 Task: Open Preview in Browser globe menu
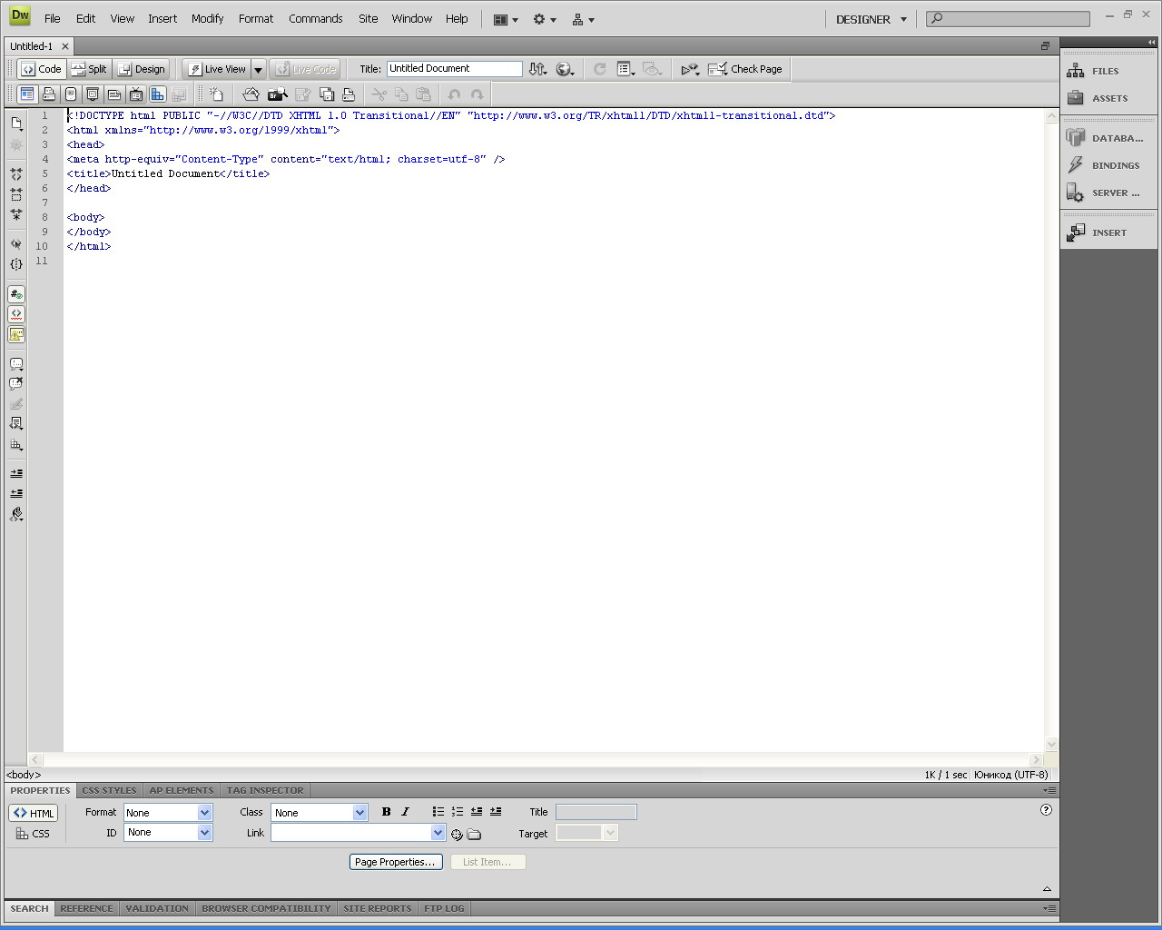[565, 69]
